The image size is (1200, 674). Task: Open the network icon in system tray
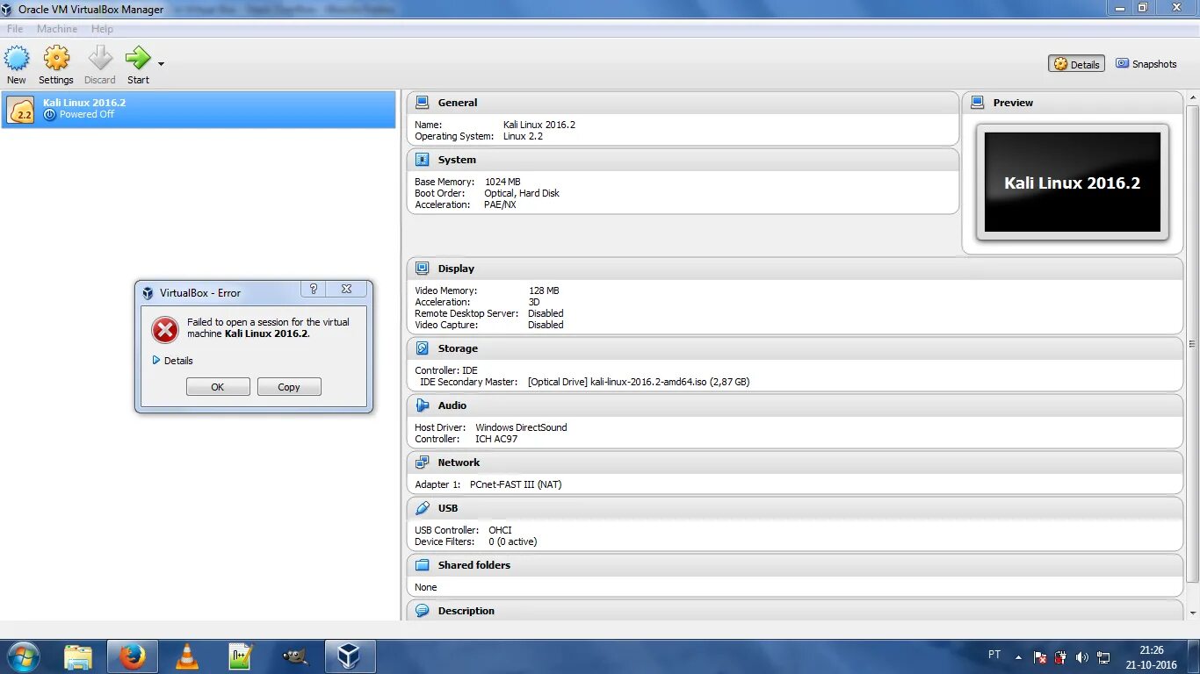point(1104,657)
